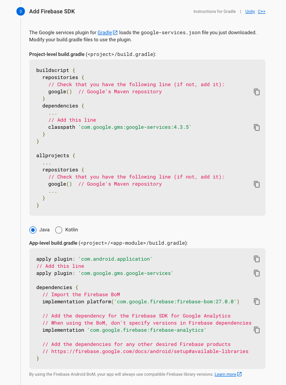
Task: Click the 'allprojects {' line
Action: coord(56,156)
